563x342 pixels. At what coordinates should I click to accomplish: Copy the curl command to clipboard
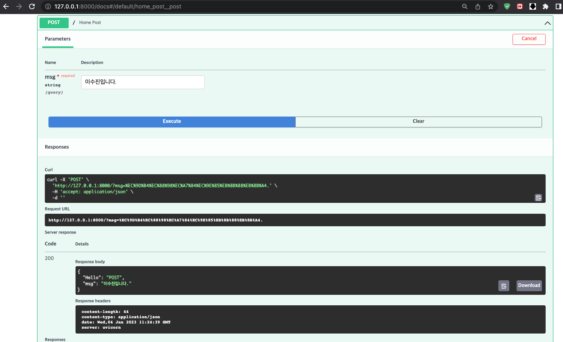538,198
